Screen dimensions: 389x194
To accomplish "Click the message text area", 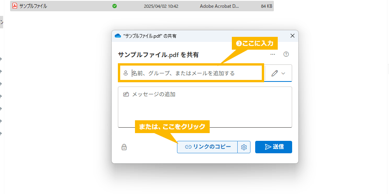I will pos(205,107).
